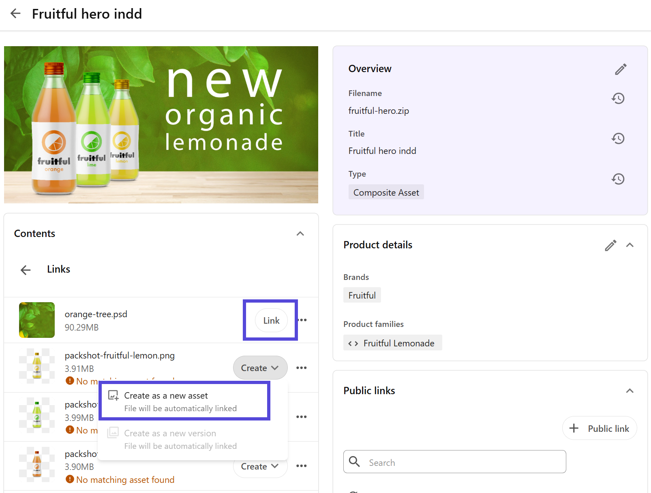
Task: Click the Overview heading
Action: click(370, 69)
